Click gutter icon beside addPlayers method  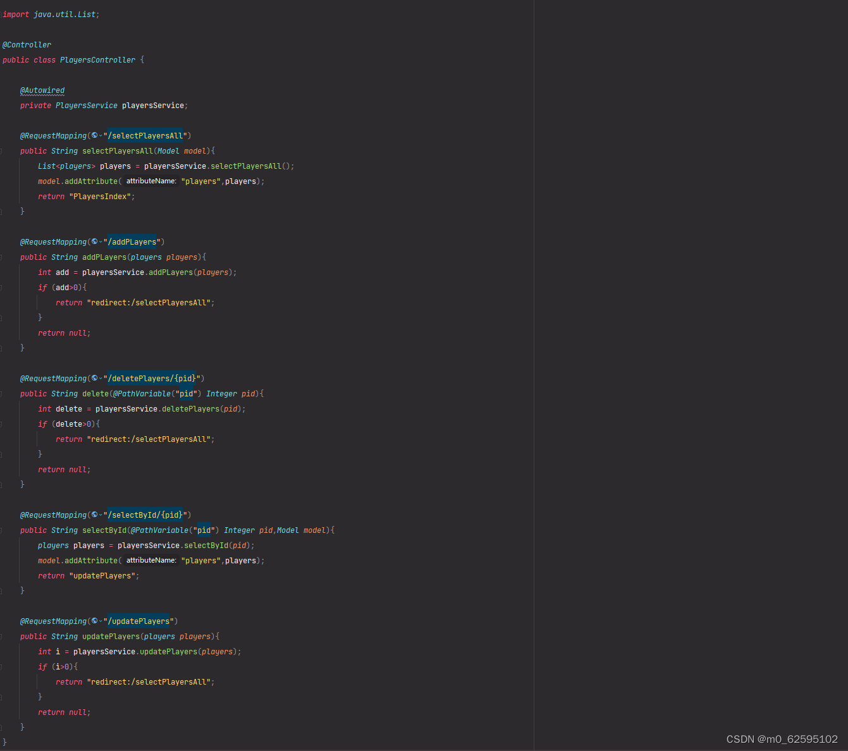click(x=3, y=257)
